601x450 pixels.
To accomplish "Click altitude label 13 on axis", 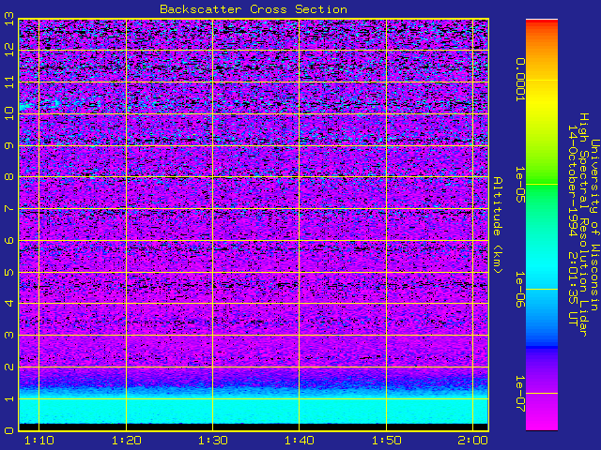I will pyautogui.click(x=8, y=19).
